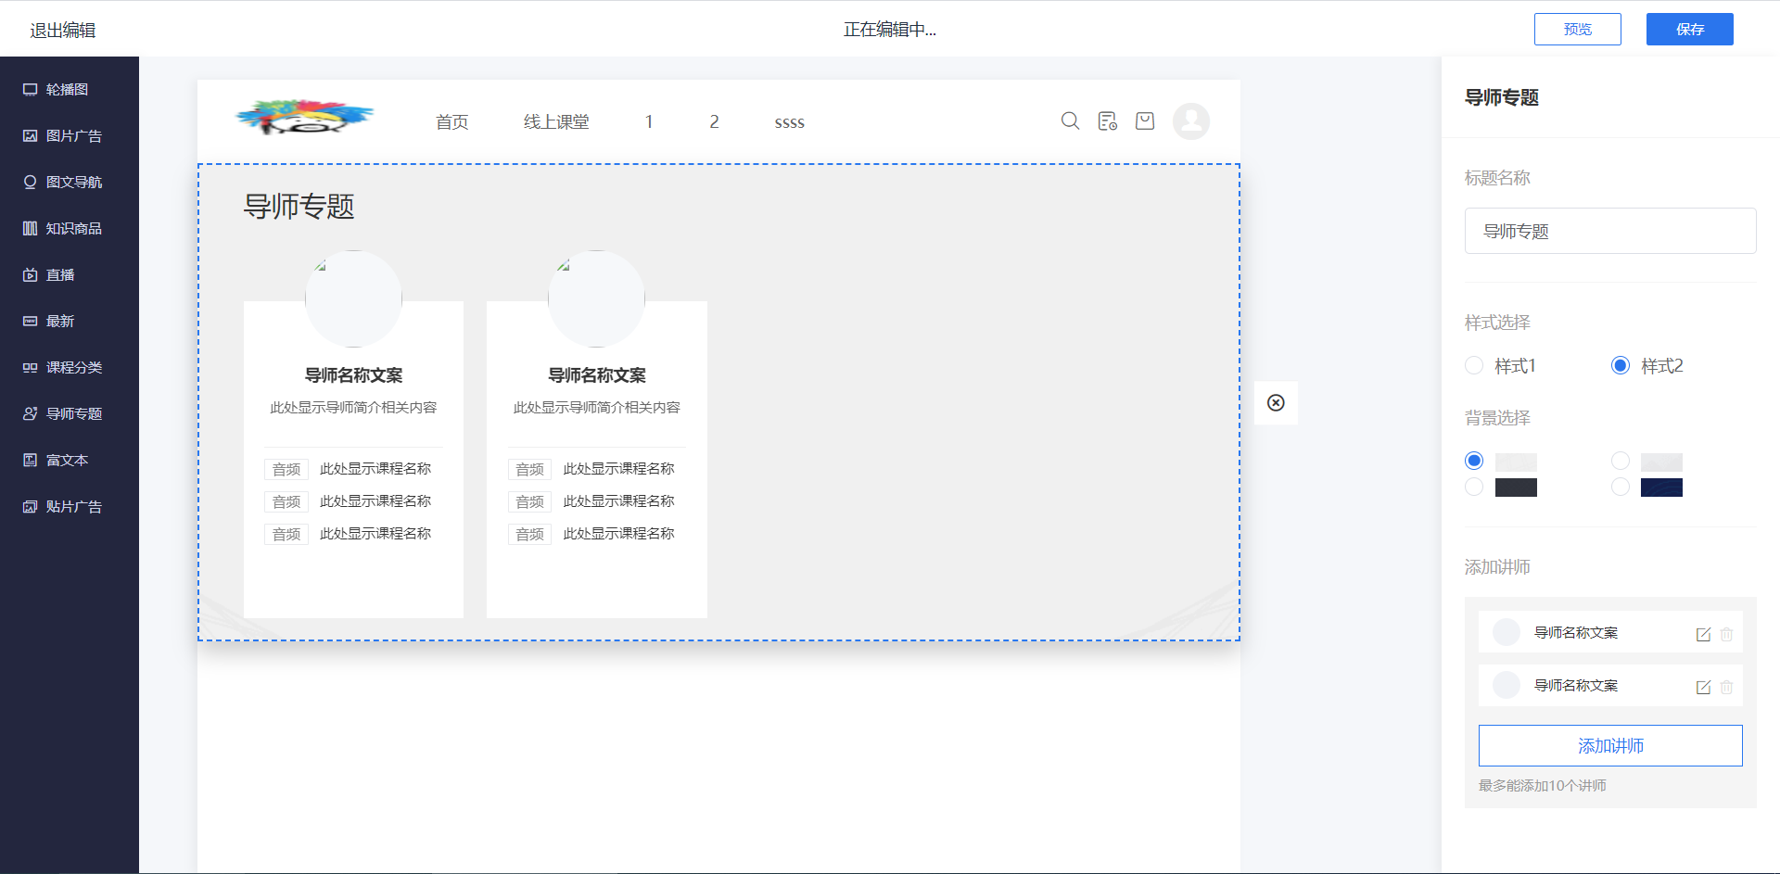Click the 预览 button

click(x=1577, y=30)
